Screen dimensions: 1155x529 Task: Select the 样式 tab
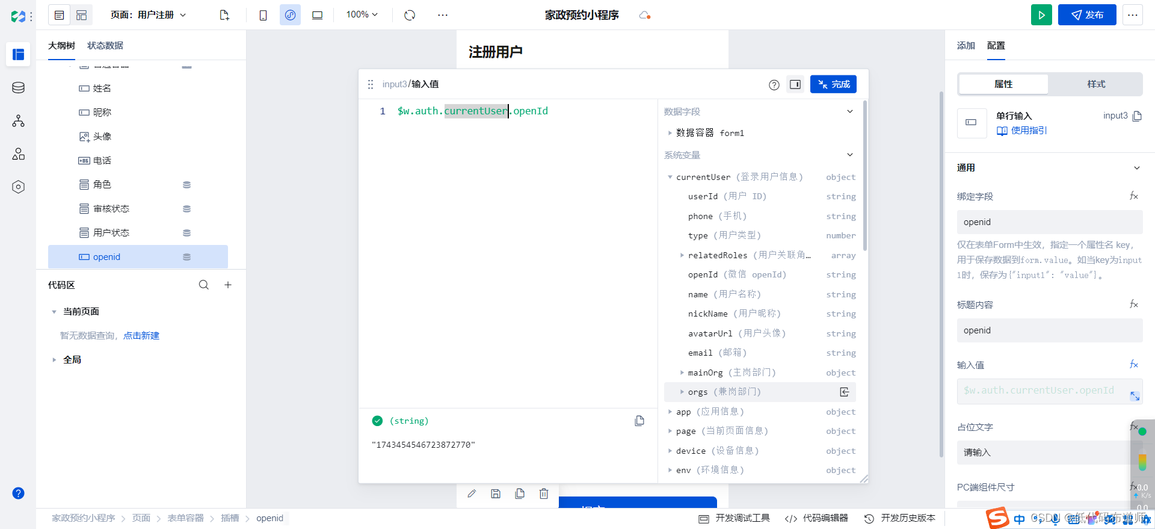pyautogui.click(x=1096, y=84)
